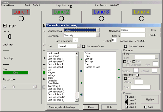Uncheck Lane 4 in Preview
Image resolution: width=163 pixels, height=112 pixels.
pyautogui.click(x=126, y=107)
